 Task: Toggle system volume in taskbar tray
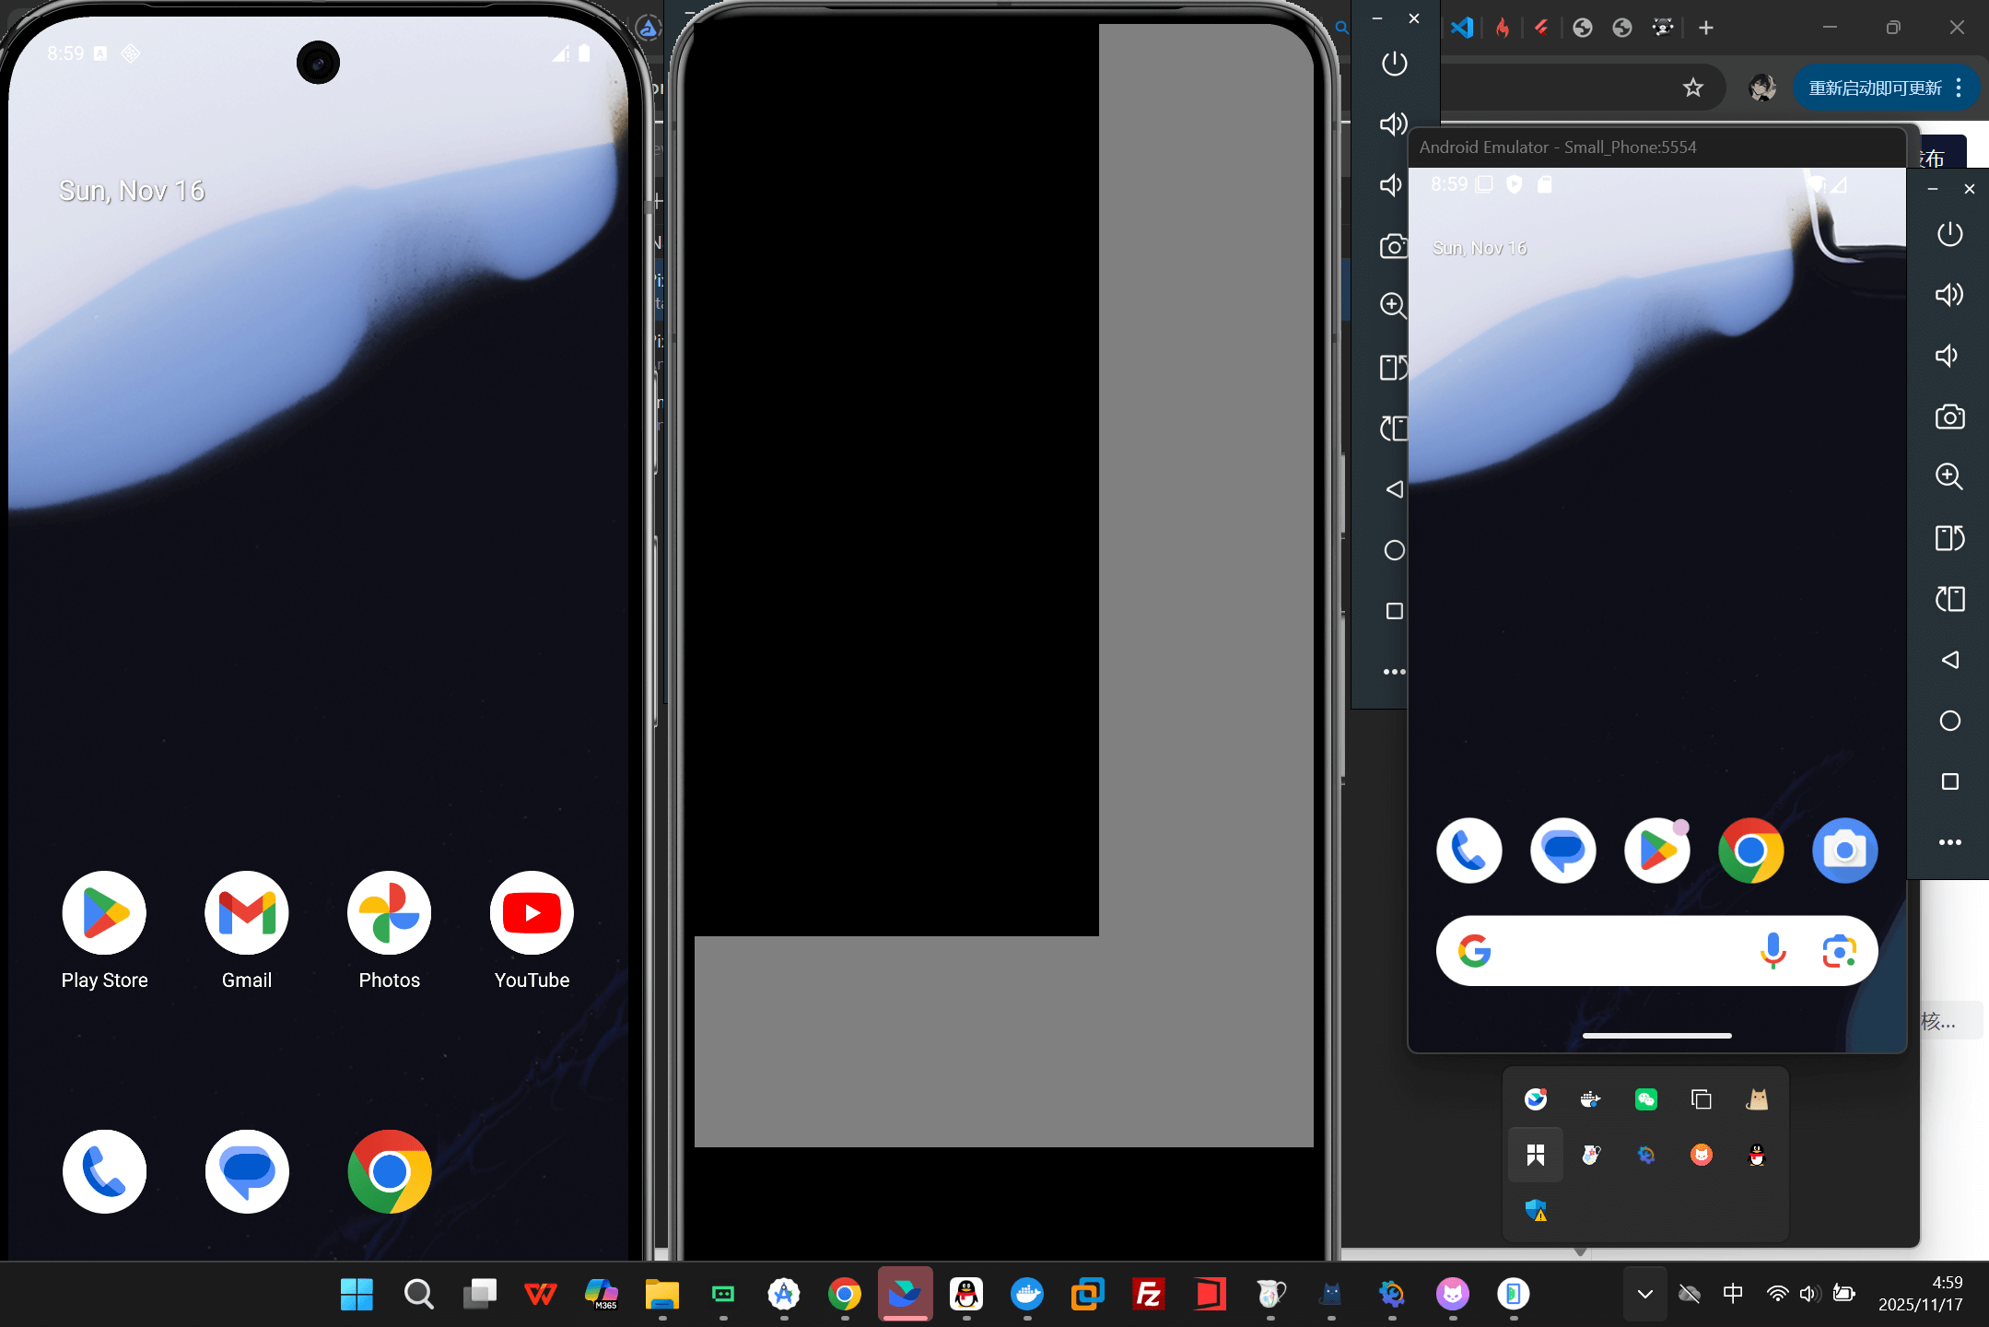1808,1294
